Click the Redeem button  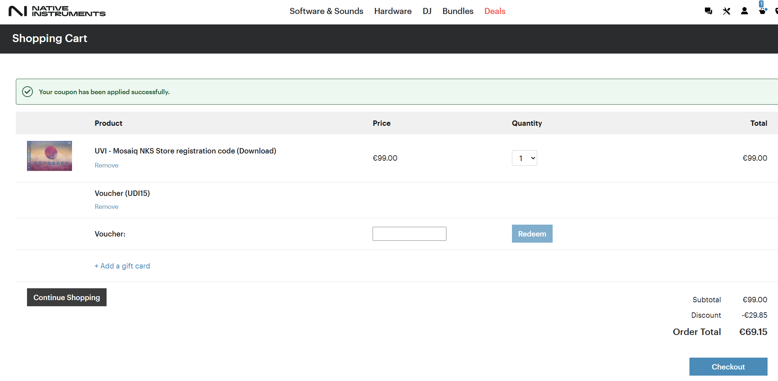[x=532, y=234]
